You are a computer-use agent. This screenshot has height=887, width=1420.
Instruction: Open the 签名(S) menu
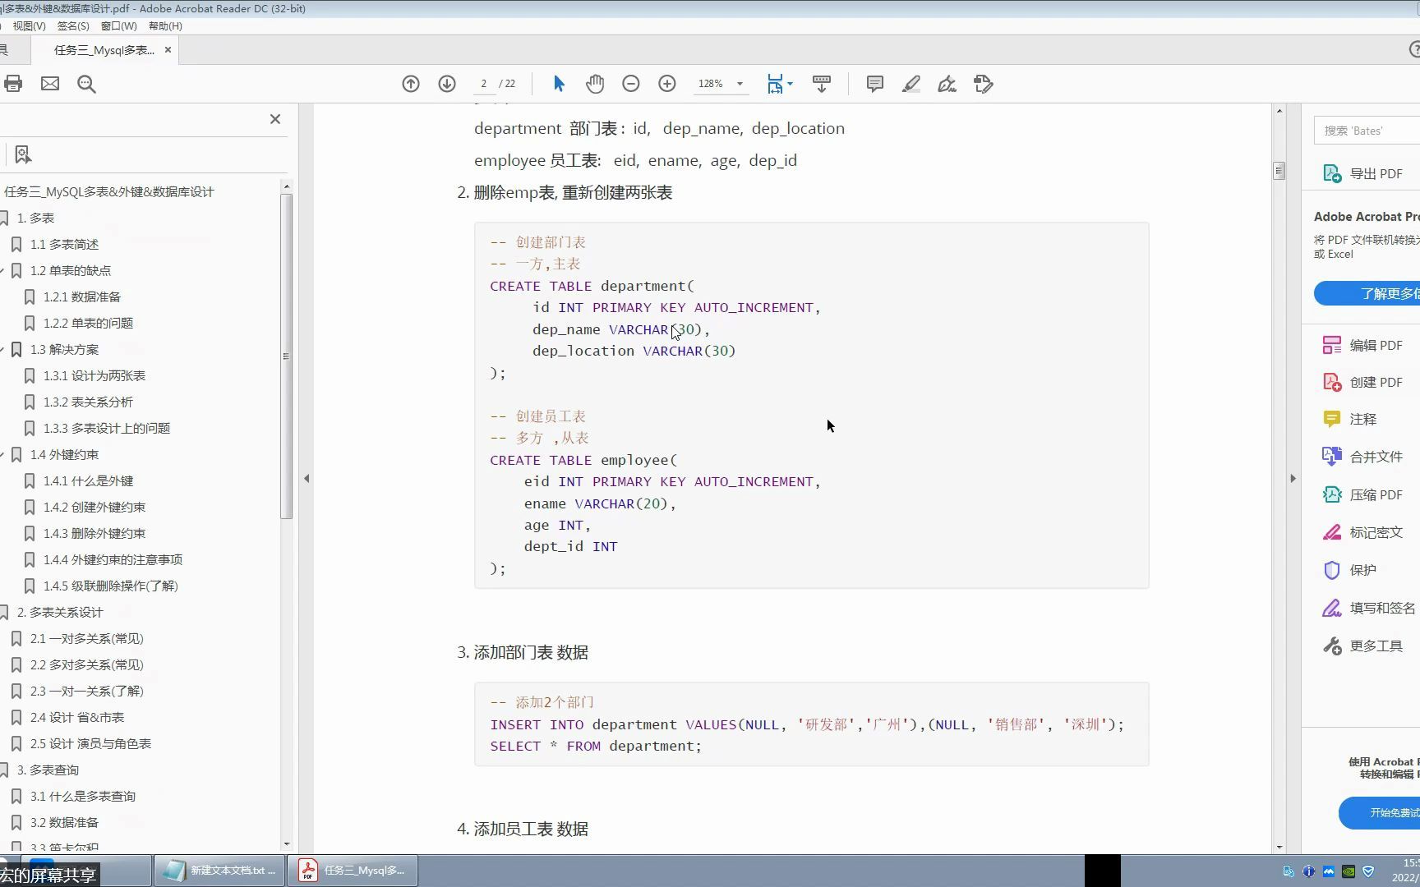[x=73, y=26]
